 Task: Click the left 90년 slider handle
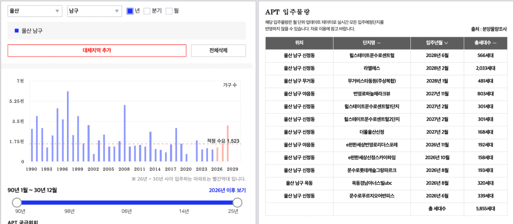click(x=16, y=202)
